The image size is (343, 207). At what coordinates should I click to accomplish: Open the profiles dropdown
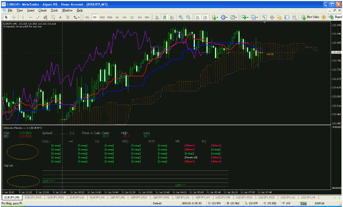254,18
